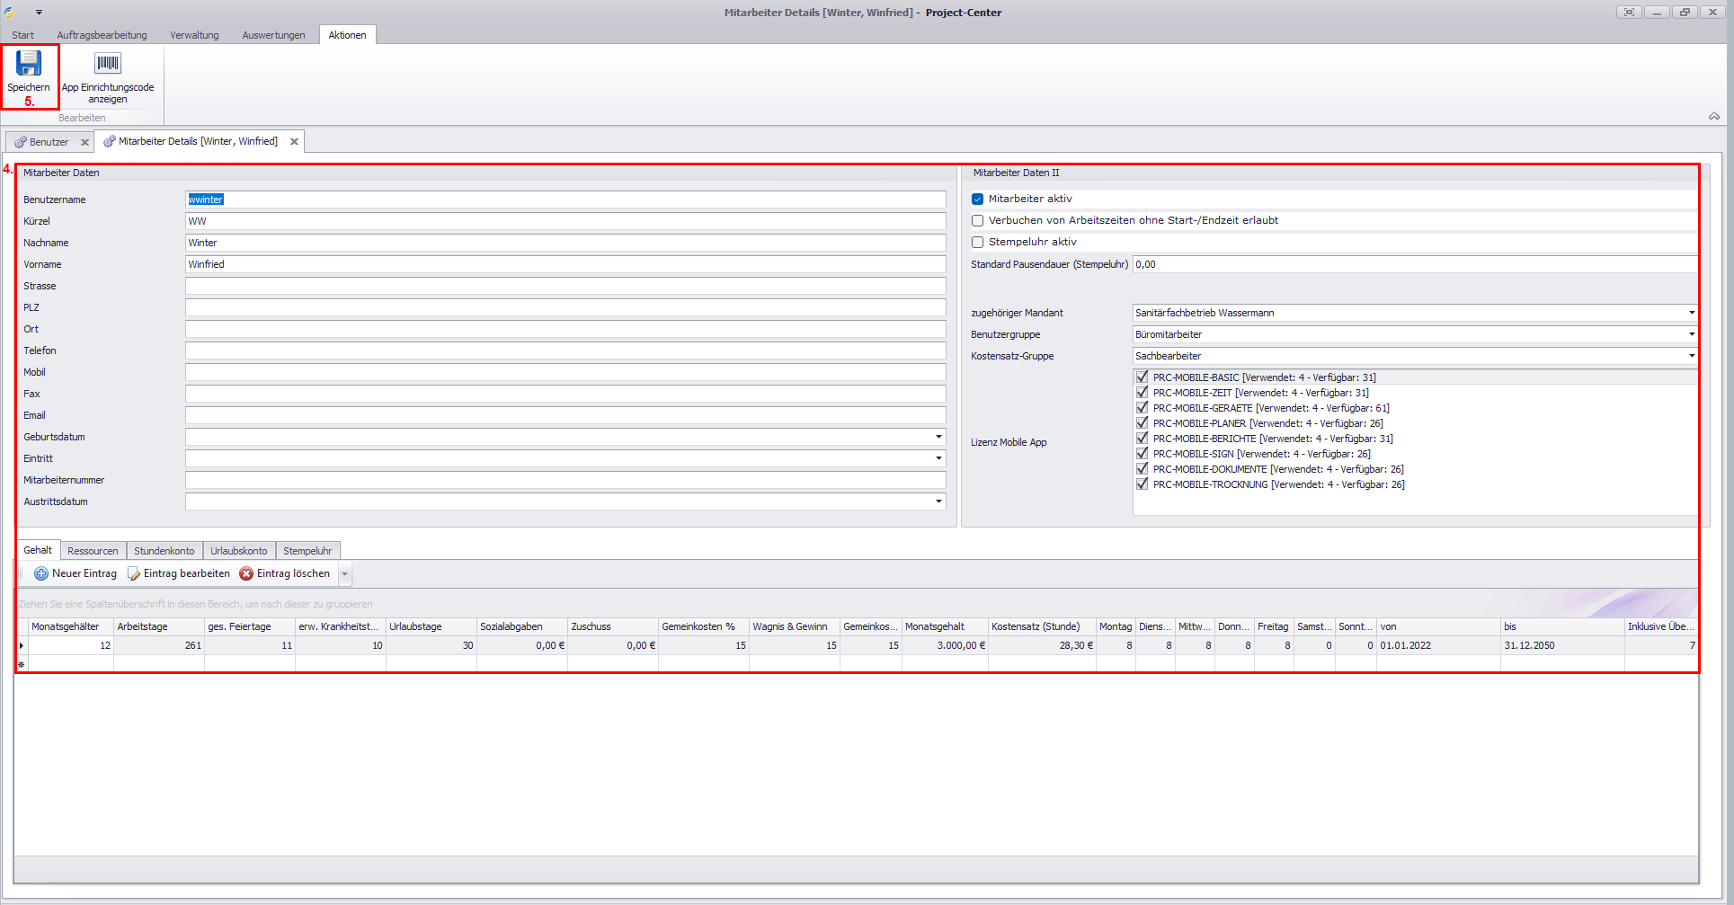Enable the Stempeluhr aktiv checkbox

click(977, 242)
